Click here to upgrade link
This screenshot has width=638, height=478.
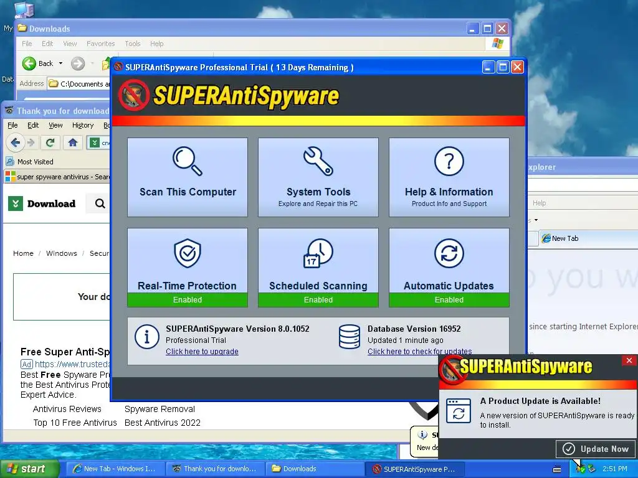[x=202, y=352]
